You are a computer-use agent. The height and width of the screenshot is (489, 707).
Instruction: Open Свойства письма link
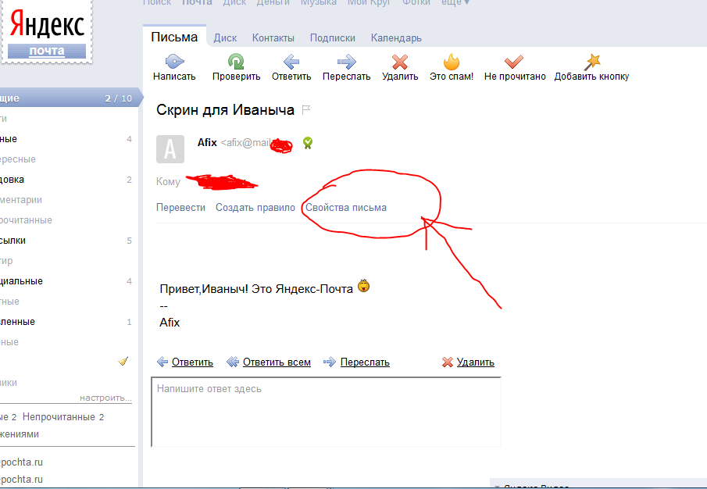(346, 207)
